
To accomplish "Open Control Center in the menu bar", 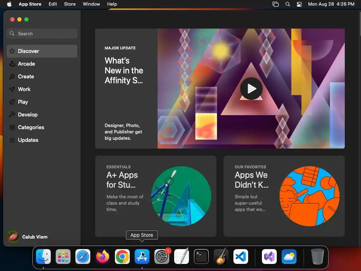I will [x=299, y=4].
